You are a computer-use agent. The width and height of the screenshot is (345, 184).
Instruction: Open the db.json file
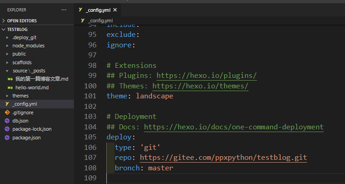(20, 121)
